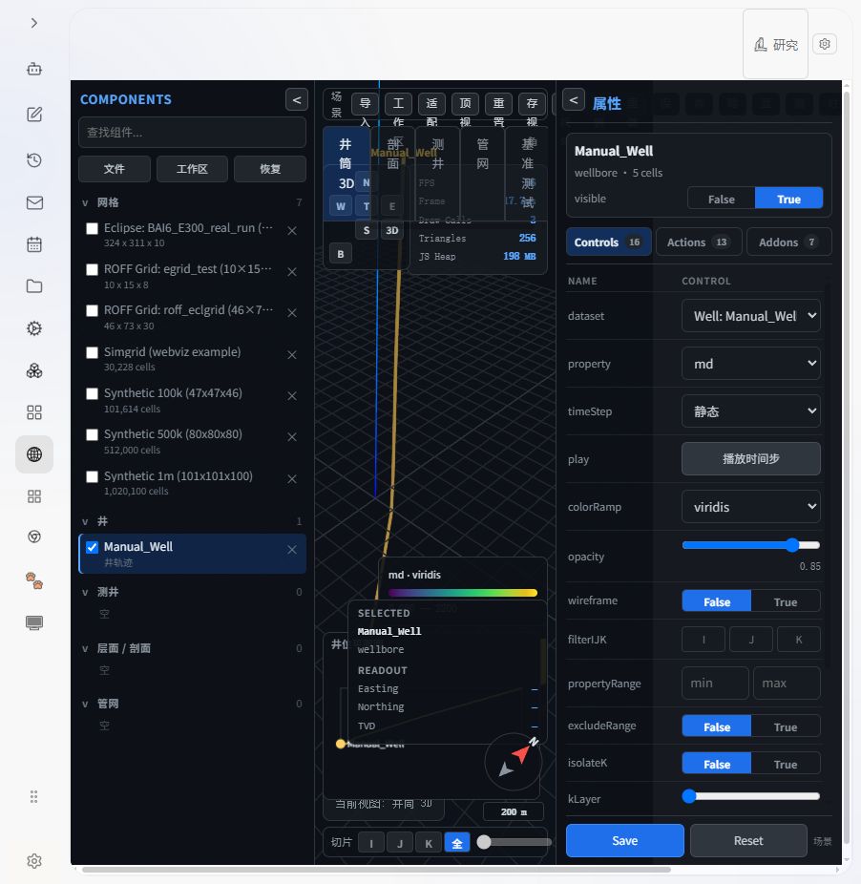Open the calendar sidebar icon
This screenshot has height=884, width=861.
[x=34, y=244]
